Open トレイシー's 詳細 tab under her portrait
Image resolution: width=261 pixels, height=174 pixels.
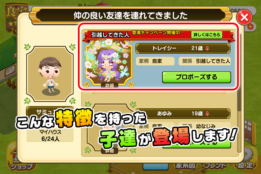pyautogui.click(x=109, y=85)
